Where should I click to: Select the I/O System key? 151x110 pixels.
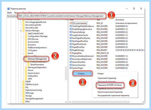click(32, 50)
